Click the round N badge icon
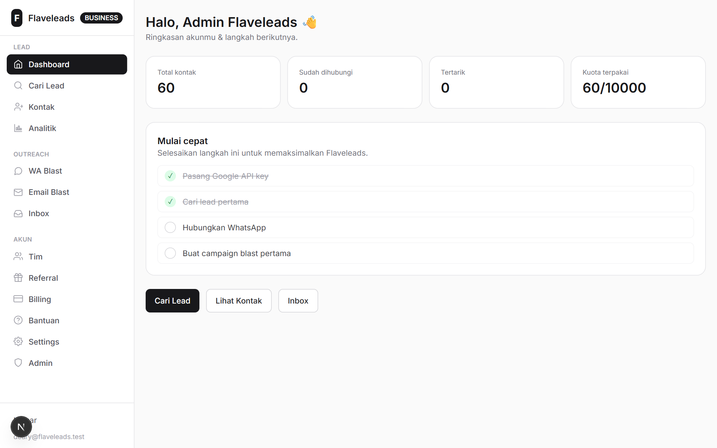 point(21,427)
